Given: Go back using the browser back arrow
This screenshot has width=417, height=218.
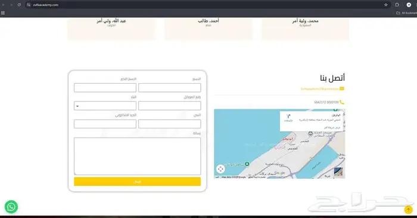Looking at the screenshot, I should [4, 5].
